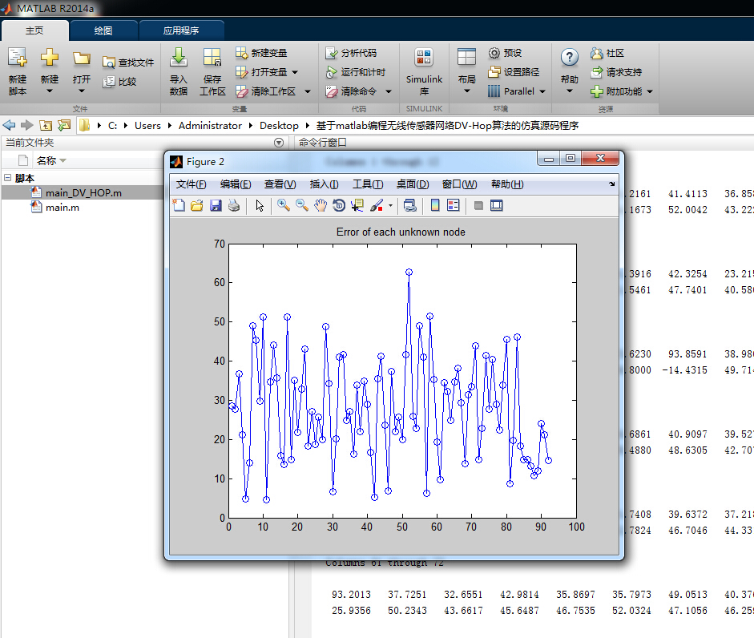Print the figure using printer icon
Viewport: 754px width, 638px height.
point(234,205)
